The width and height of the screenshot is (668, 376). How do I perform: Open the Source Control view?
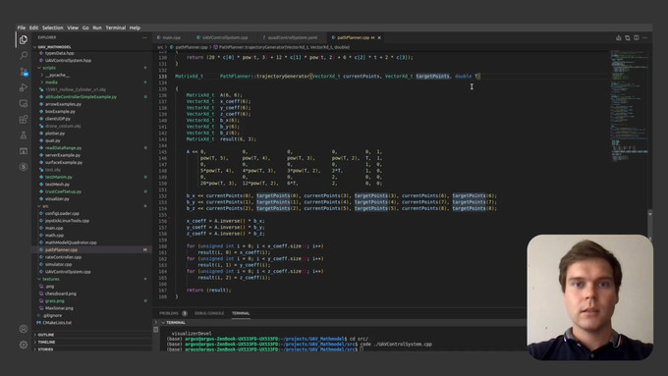pyautogui.click(x=24, y=72)
